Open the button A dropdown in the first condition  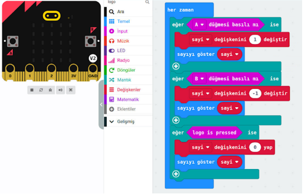[199, 25]
